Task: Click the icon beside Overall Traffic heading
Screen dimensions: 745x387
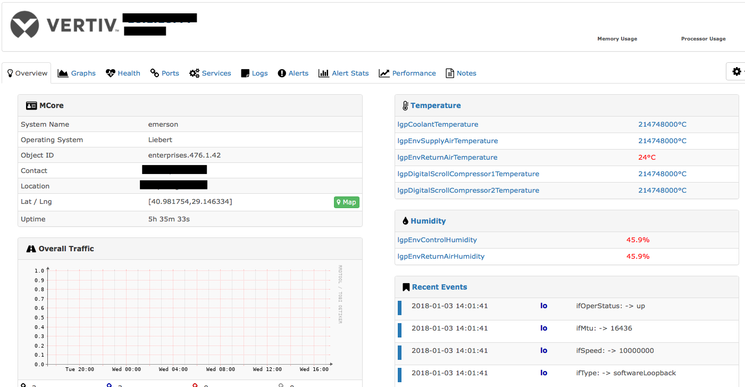Action: [31, 248]
